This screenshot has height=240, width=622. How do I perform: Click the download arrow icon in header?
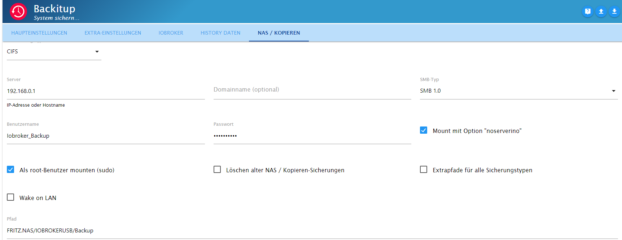pyautogui.click(x=614, y=12)
